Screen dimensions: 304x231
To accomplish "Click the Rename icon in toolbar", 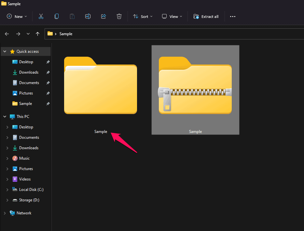I will click(x=88, y=17).
